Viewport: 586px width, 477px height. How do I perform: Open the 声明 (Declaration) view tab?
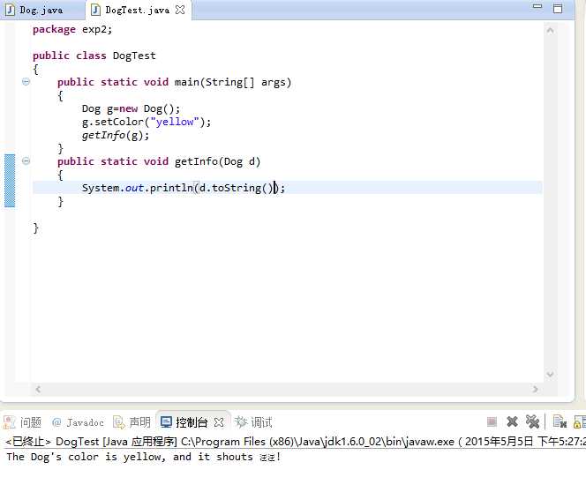(x=131, y=422)
